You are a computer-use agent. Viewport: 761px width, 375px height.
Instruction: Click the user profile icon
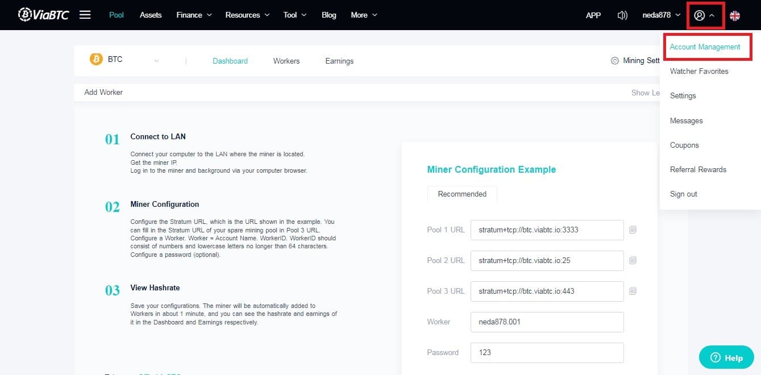pyautogui.click(x=700, y=15)
